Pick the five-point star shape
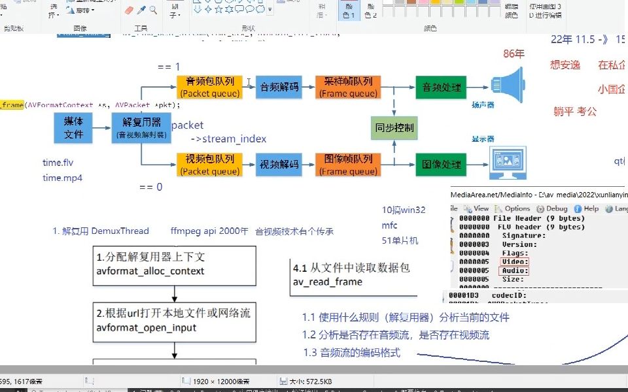Viewport: 628px width, 392px height. coord(218,9)
